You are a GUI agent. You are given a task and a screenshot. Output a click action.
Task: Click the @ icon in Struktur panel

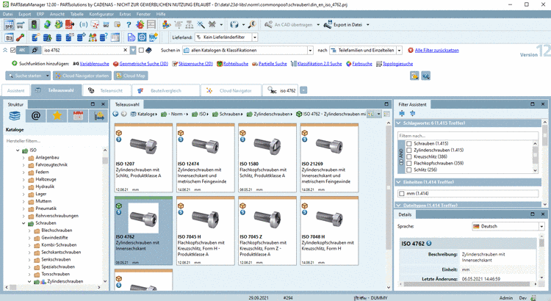pyautogui.click(x=35, y=115)
